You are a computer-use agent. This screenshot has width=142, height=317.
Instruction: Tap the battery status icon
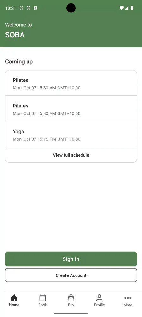[x=132, y=8]
